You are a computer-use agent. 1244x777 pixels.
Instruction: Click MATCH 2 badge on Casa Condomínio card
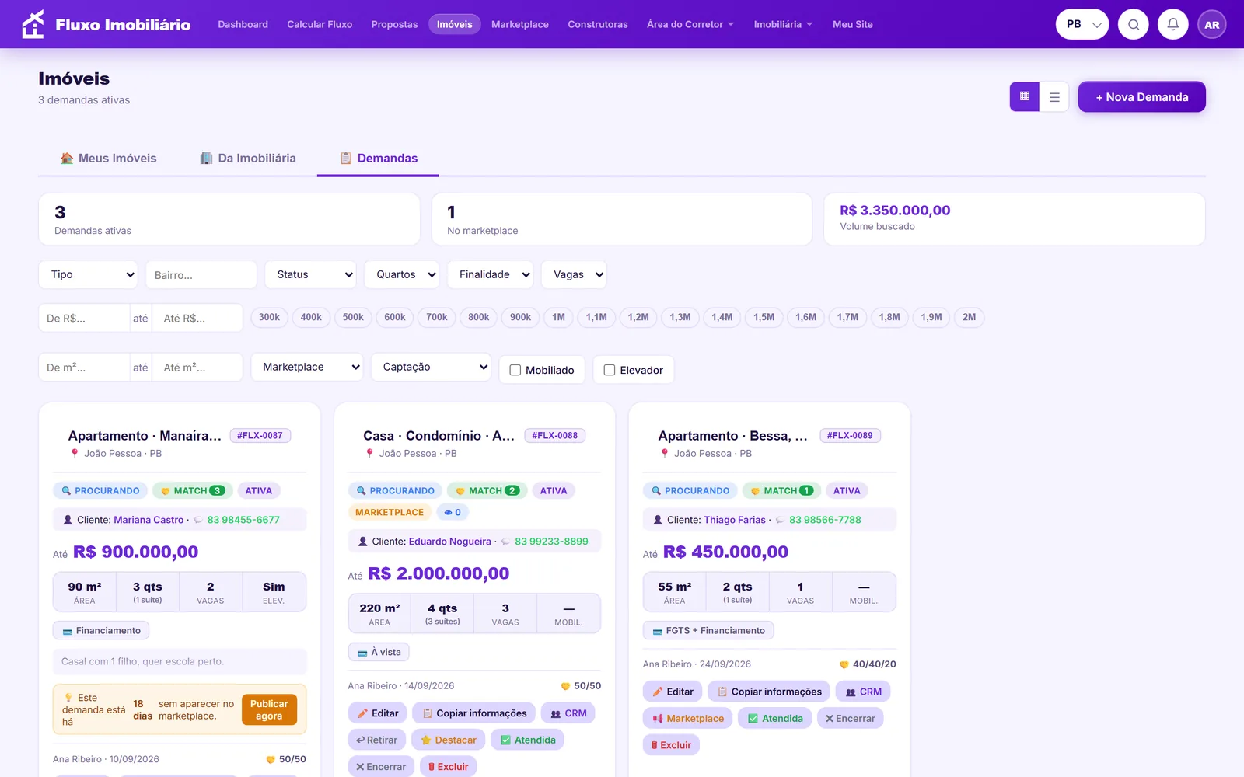tap(487, 490)
